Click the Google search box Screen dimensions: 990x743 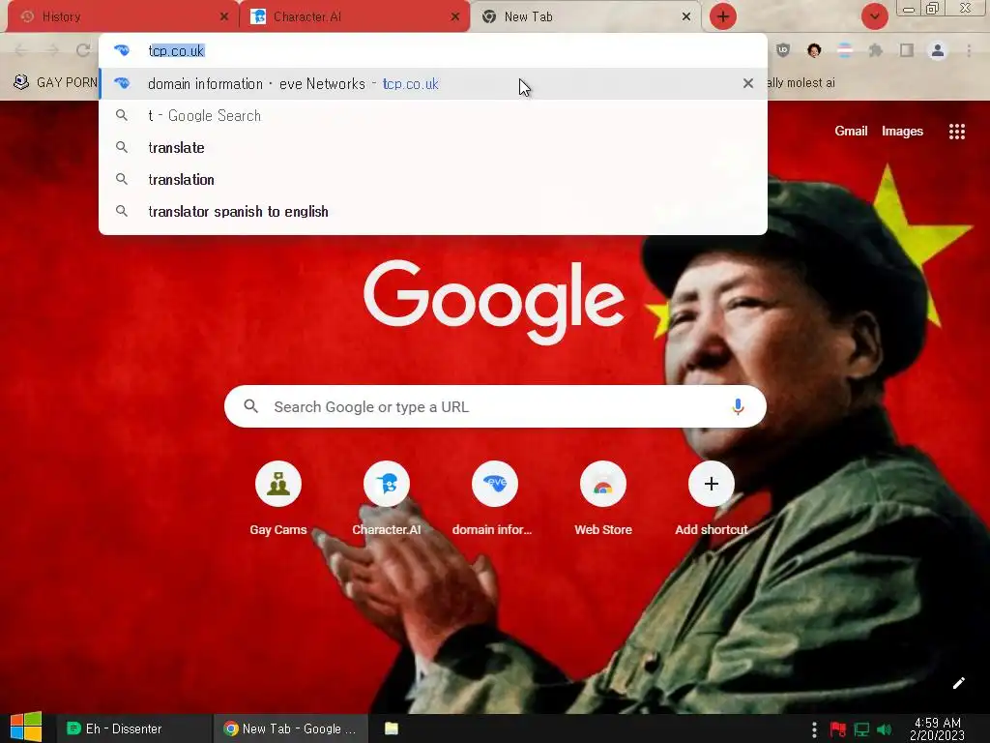coord(495,406)
